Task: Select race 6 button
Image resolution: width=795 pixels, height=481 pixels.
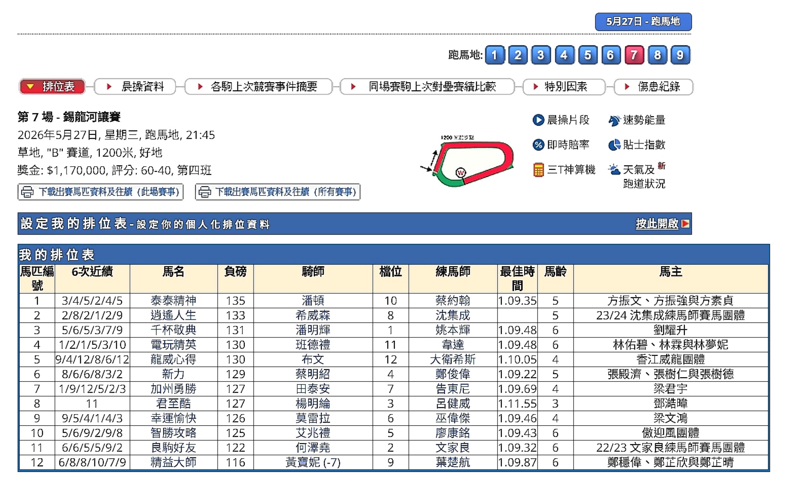Action: [610, 55]
